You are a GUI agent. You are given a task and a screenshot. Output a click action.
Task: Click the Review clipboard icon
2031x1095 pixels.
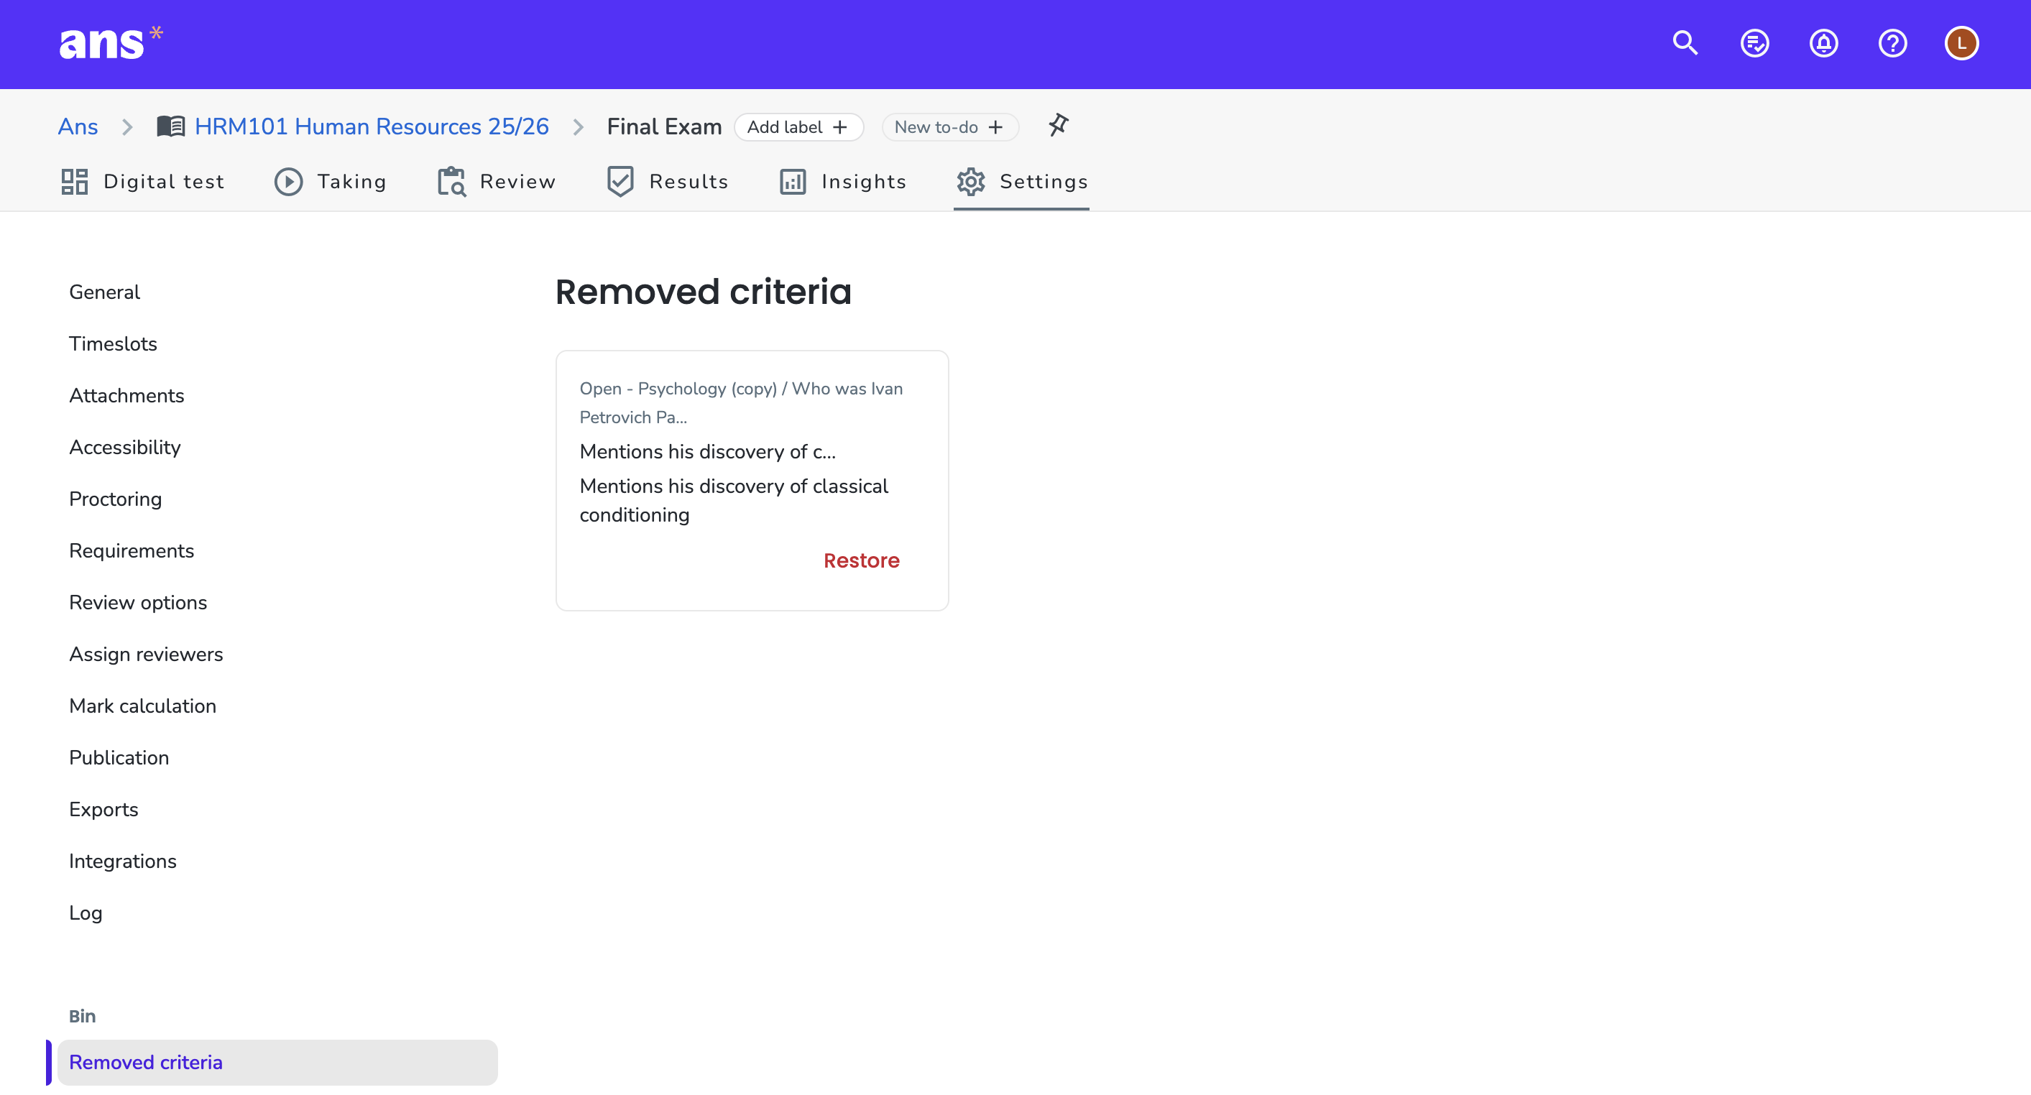(452, 181)
